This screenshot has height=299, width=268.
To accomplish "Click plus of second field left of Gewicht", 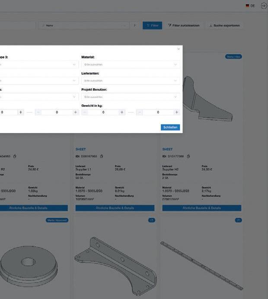I will pyautogui.click(x=76, y=112).
